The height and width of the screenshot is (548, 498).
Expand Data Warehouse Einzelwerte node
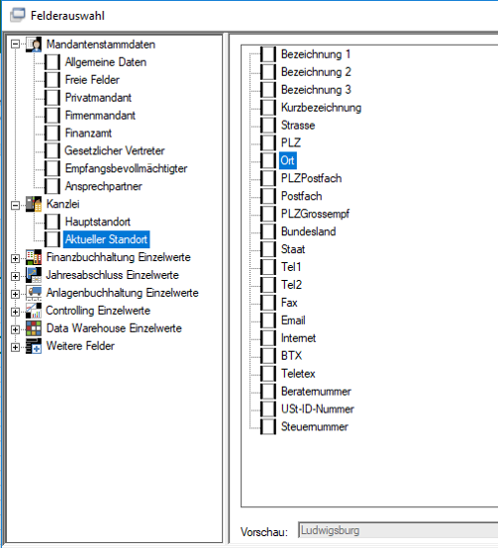[x=15, y=329]
